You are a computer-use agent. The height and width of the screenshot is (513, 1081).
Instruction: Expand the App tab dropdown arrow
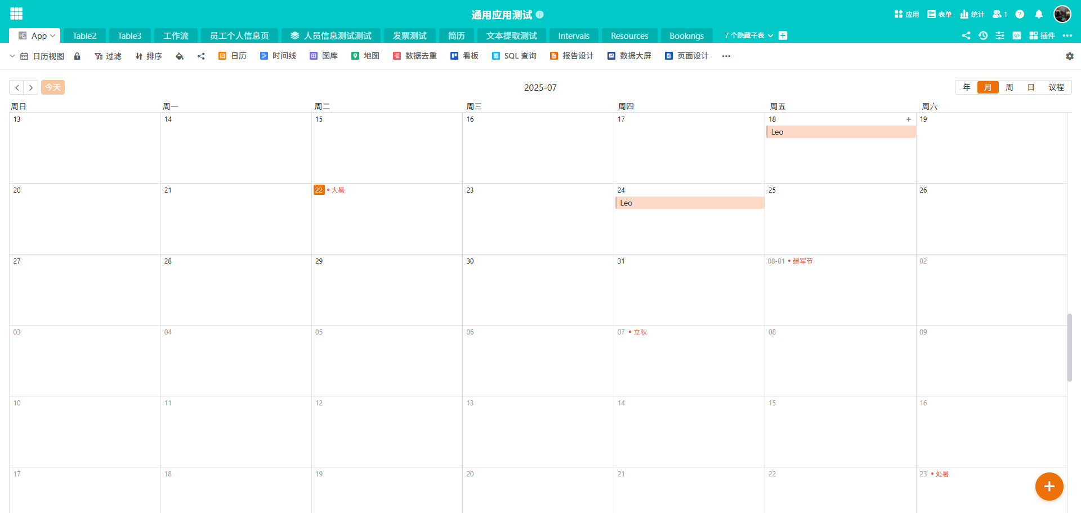click(53, 35)
